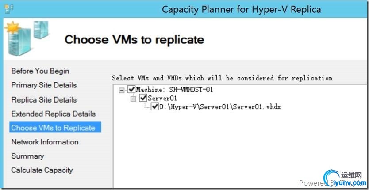Highlight the D:\Hyper-V\Server01\Server01.vhdx entry
This screenshot has width=369, height=190.
[x=220, y=107]
